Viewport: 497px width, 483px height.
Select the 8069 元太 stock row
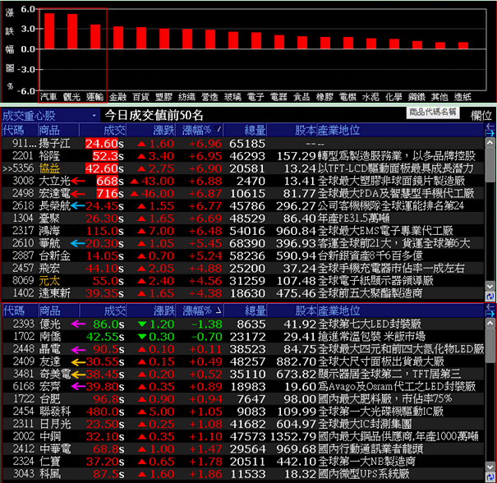[243, 281]
